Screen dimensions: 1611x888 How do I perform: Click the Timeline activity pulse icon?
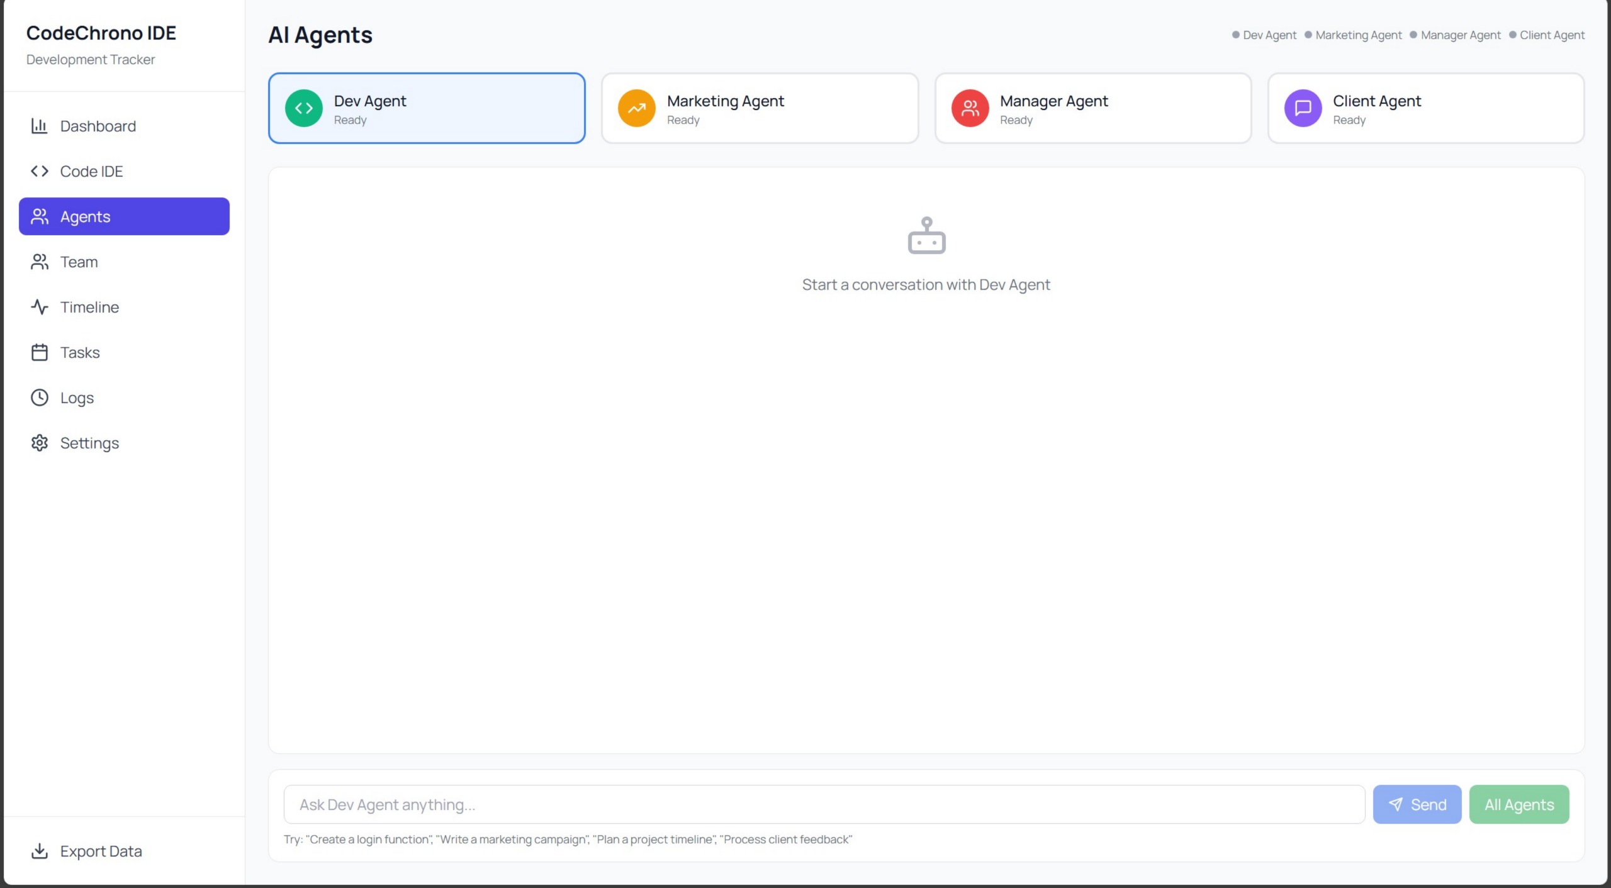pyautogui.click(x=39, y=307)
